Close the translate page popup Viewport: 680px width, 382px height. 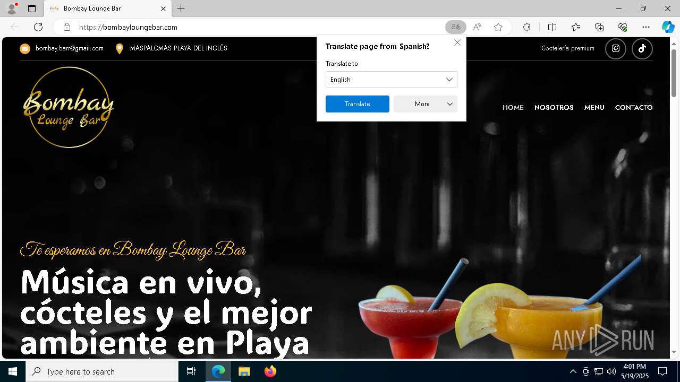point(457,42)
